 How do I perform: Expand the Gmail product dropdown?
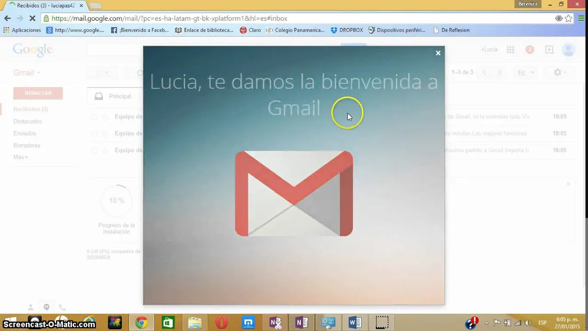tap(27, 73)
